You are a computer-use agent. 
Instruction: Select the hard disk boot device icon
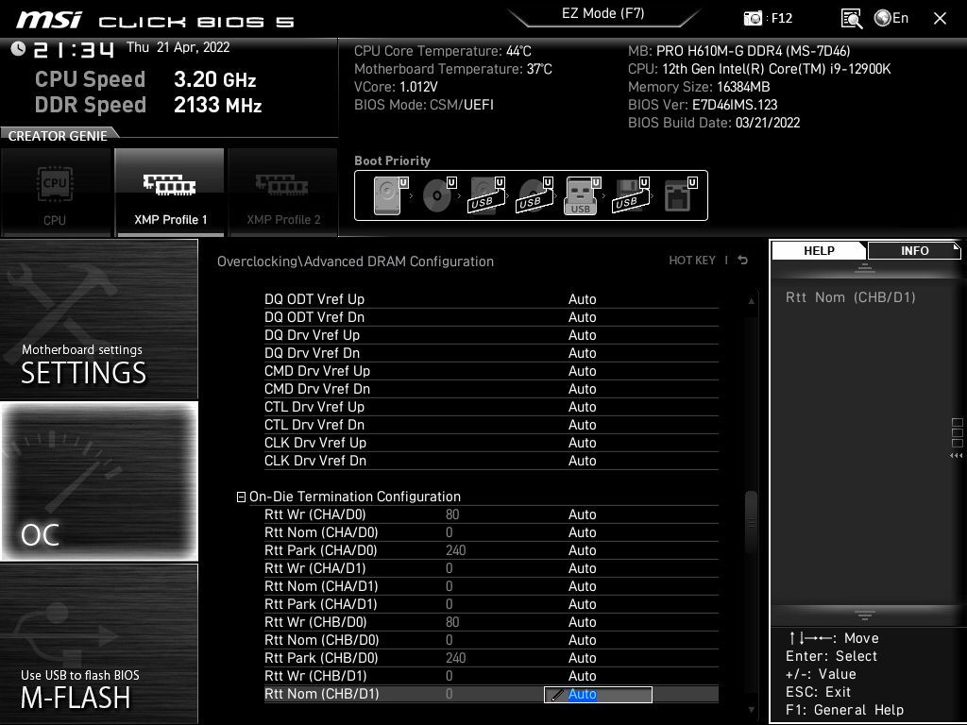(x=390, y=195)
